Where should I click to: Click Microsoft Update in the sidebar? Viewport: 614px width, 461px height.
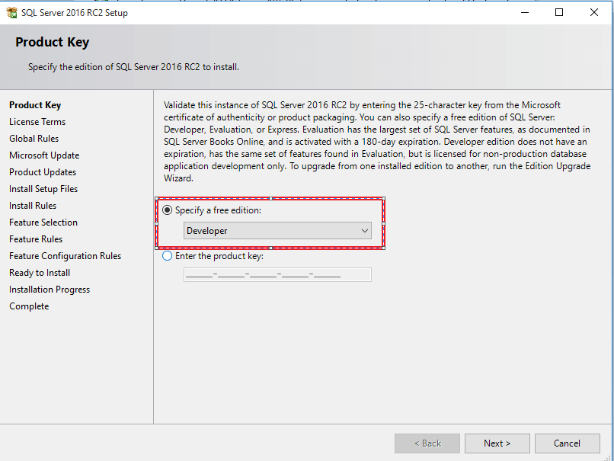pyautogui.click(x=44, y=155)
